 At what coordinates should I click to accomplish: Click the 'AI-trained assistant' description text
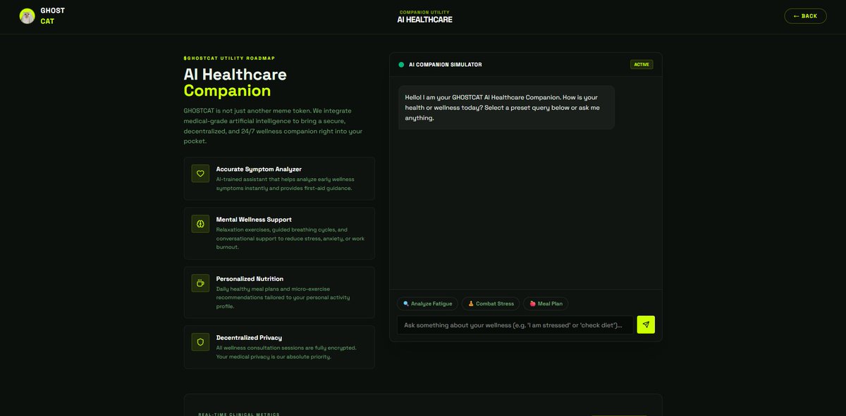tap(286, 184)
